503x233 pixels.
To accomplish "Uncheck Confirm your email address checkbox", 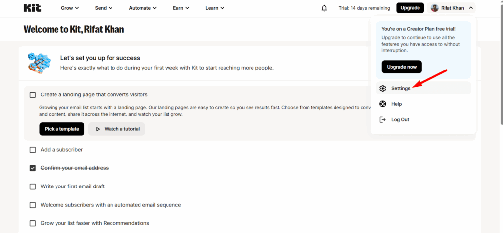I will click(x=33, y=168).
